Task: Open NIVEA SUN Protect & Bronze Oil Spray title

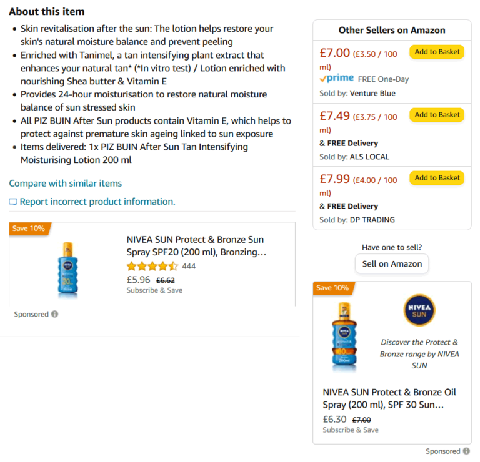Action: click(x=389, y=398)
